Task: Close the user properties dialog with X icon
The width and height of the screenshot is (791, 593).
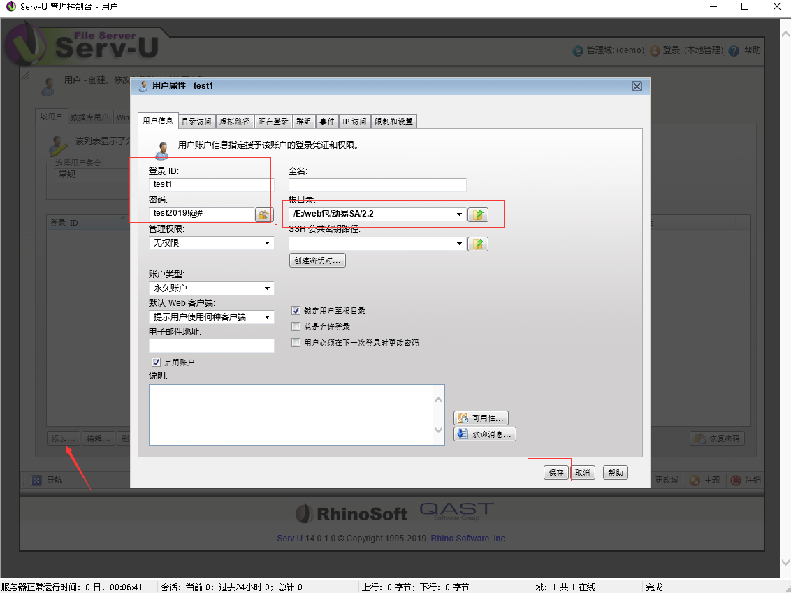Action: (x=637, y=86)
